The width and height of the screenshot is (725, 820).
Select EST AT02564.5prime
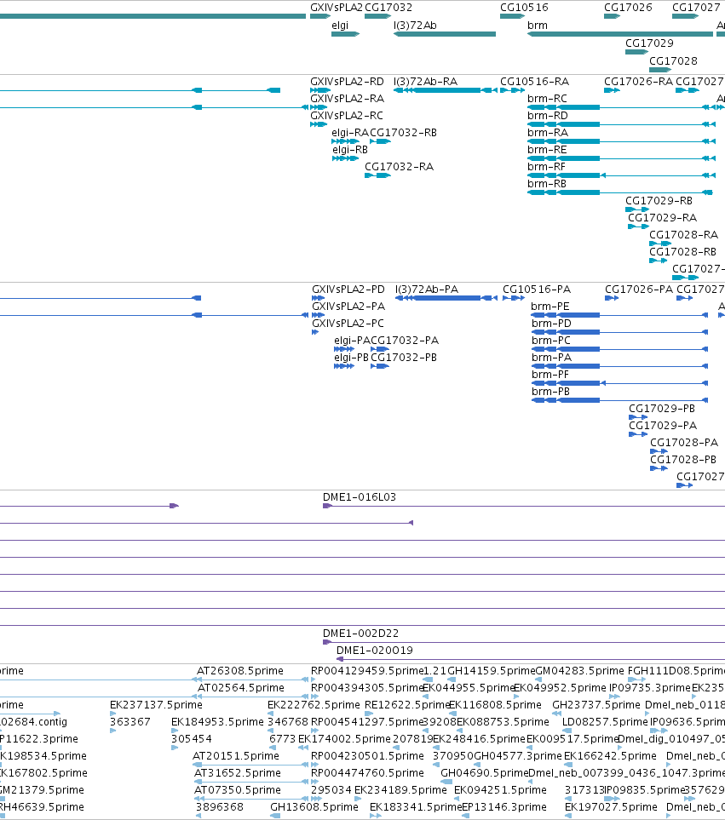240,688
